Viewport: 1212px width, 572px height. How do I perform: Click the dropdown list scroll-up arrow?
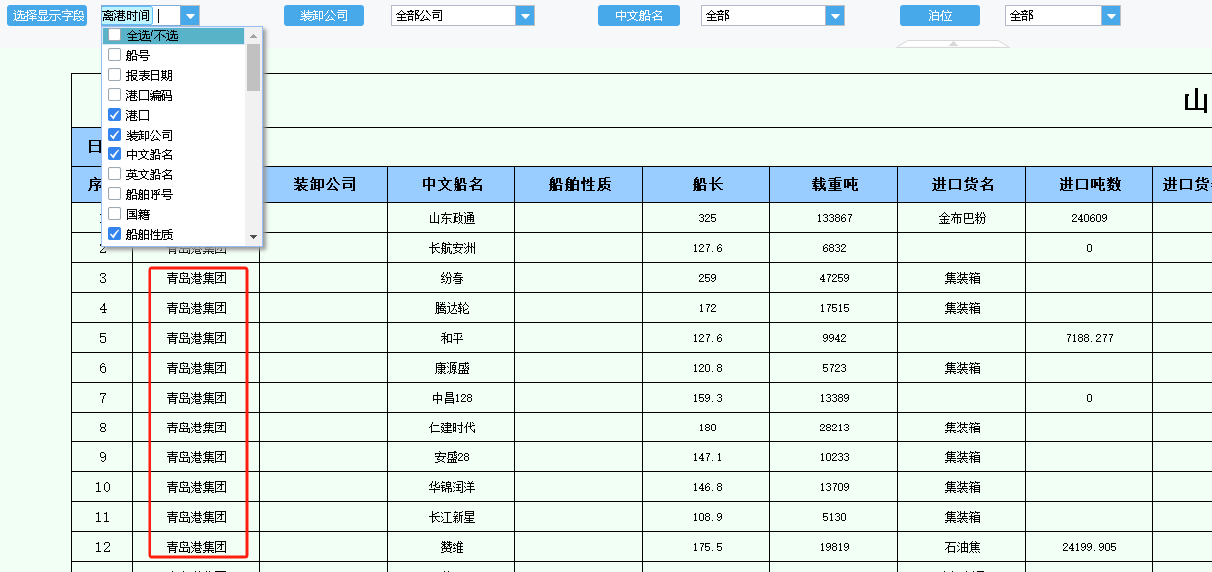tap(253, 35)
